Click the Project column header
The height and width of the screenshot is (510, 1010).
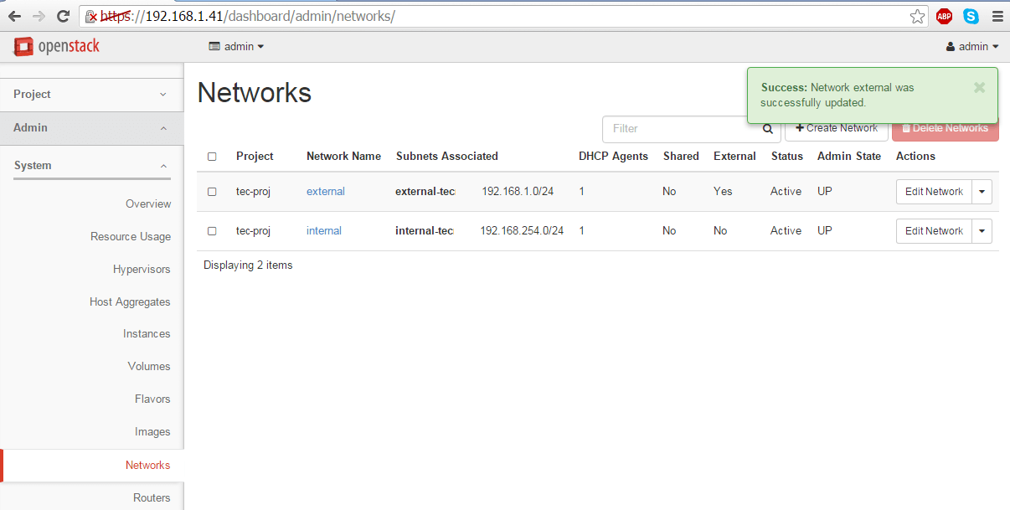[x=255, y=157]
